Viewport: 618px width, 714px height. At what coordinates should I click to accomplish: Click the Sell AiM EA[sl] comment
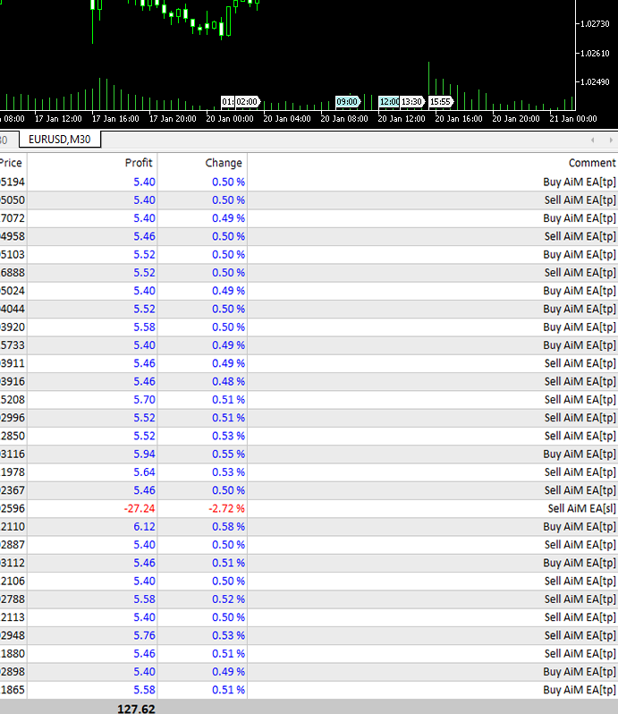click(581, 508)
